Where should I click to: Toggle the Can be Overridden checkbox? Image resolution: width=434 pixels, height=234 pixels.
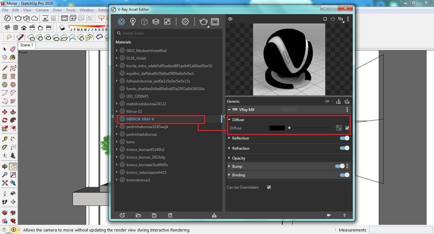coord(269,187)
